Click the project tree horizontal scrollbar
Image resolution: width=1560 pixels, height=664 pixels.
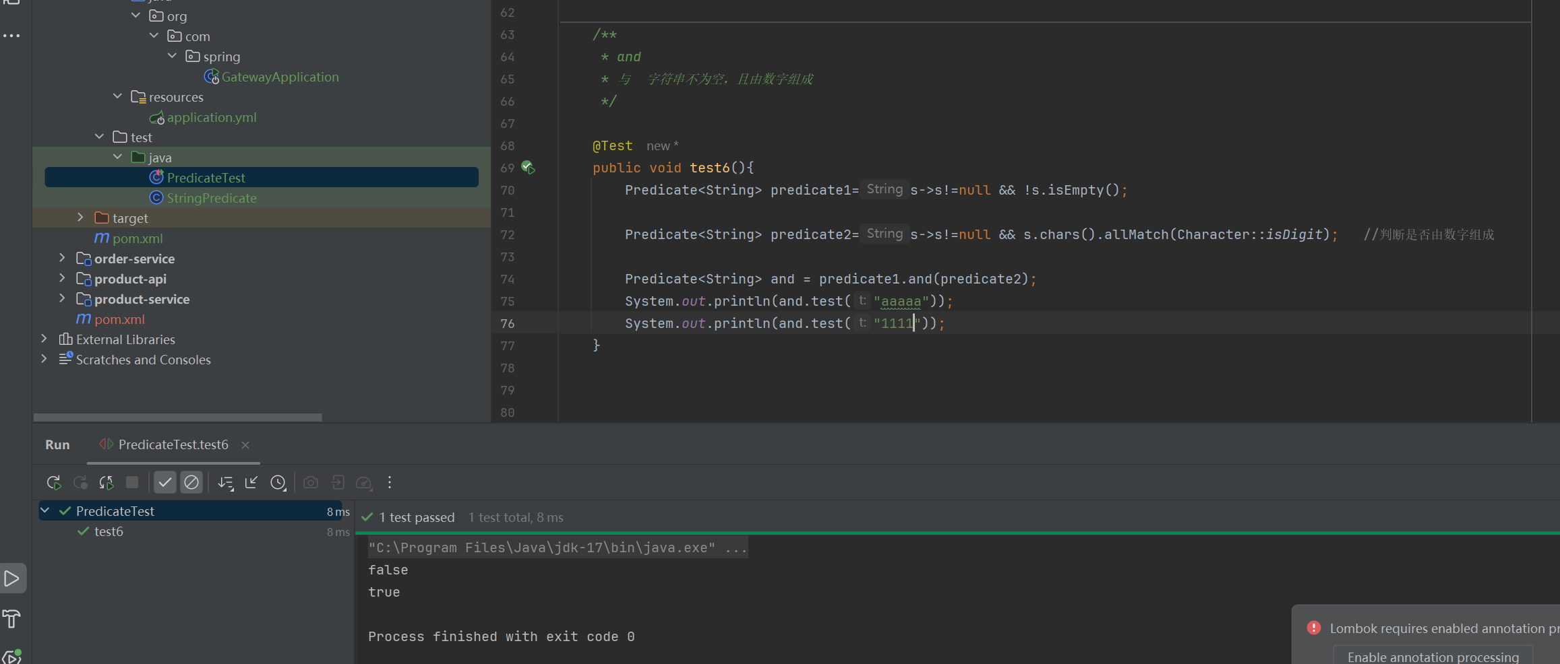click(178, 417)
